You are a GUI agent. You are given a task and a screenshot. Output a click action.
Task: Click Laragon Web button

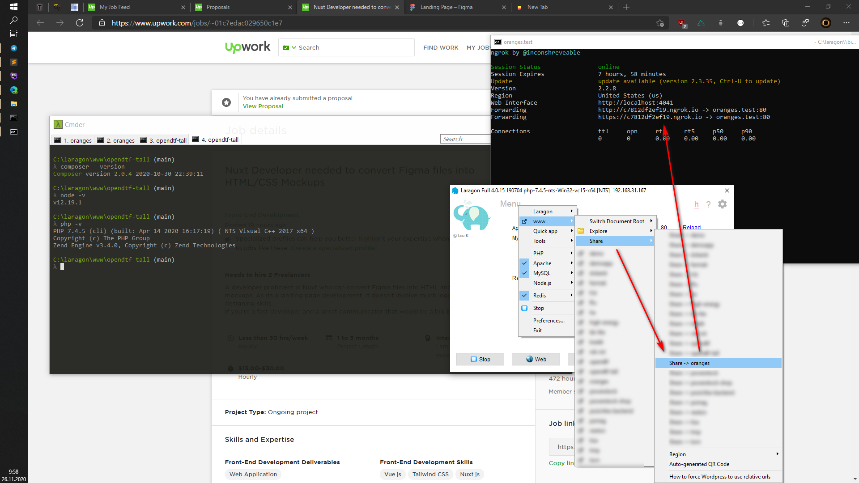[x=536, y=359]
